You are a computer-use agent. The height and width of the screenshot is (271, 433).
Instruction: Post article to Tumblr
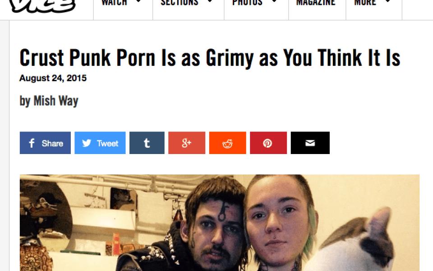[x=147, y=143]
